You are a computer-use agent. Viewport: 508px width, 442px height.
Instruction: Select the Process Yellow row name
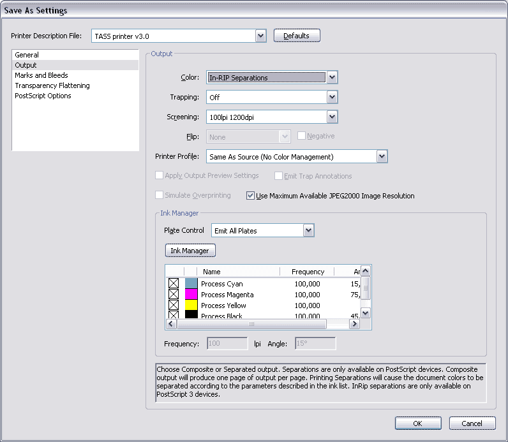(223, 305)
